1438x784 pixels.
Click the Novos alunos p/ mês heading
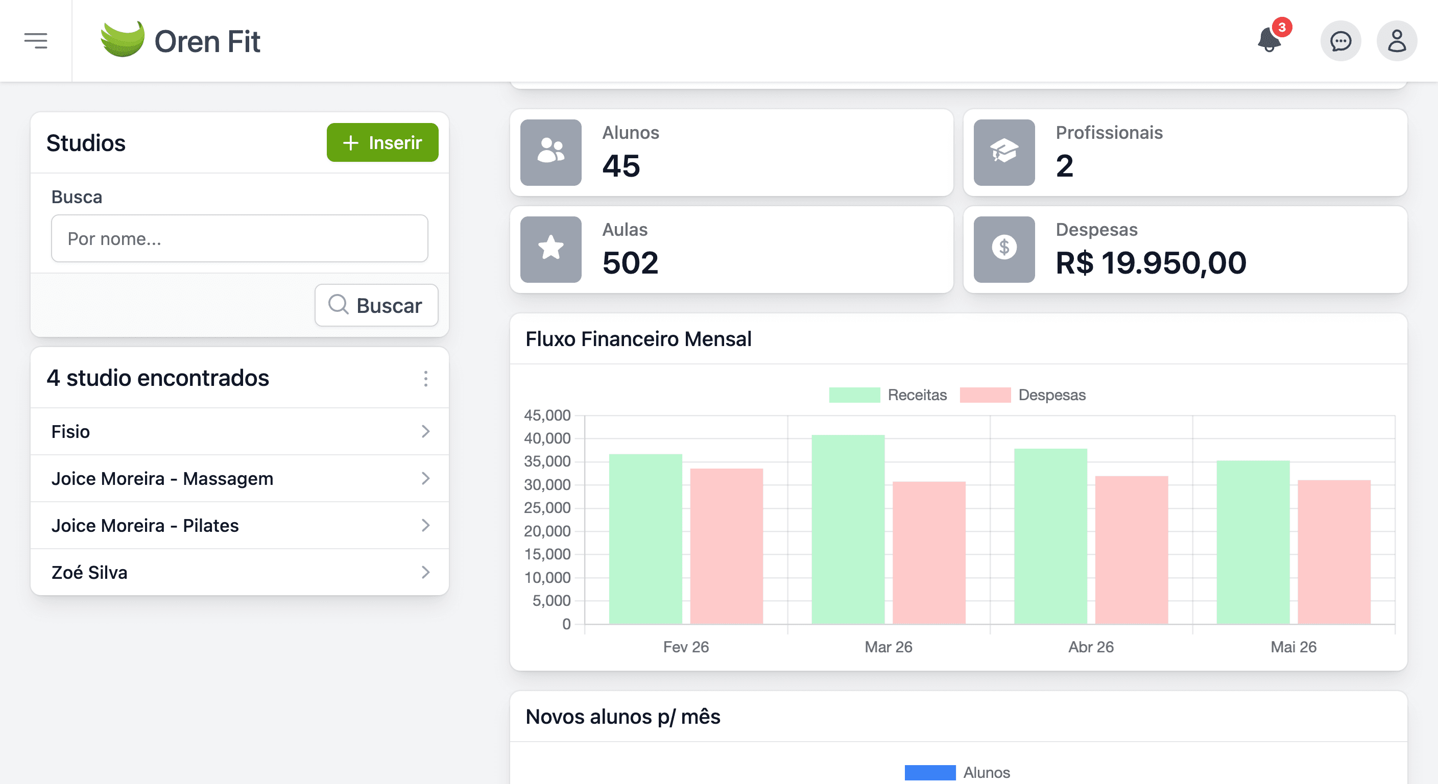pos(622,717)
